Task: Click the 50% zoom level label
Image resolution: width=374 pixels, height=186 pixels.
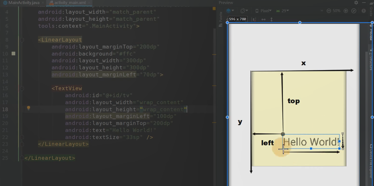Action: click(x=337, y=11)
